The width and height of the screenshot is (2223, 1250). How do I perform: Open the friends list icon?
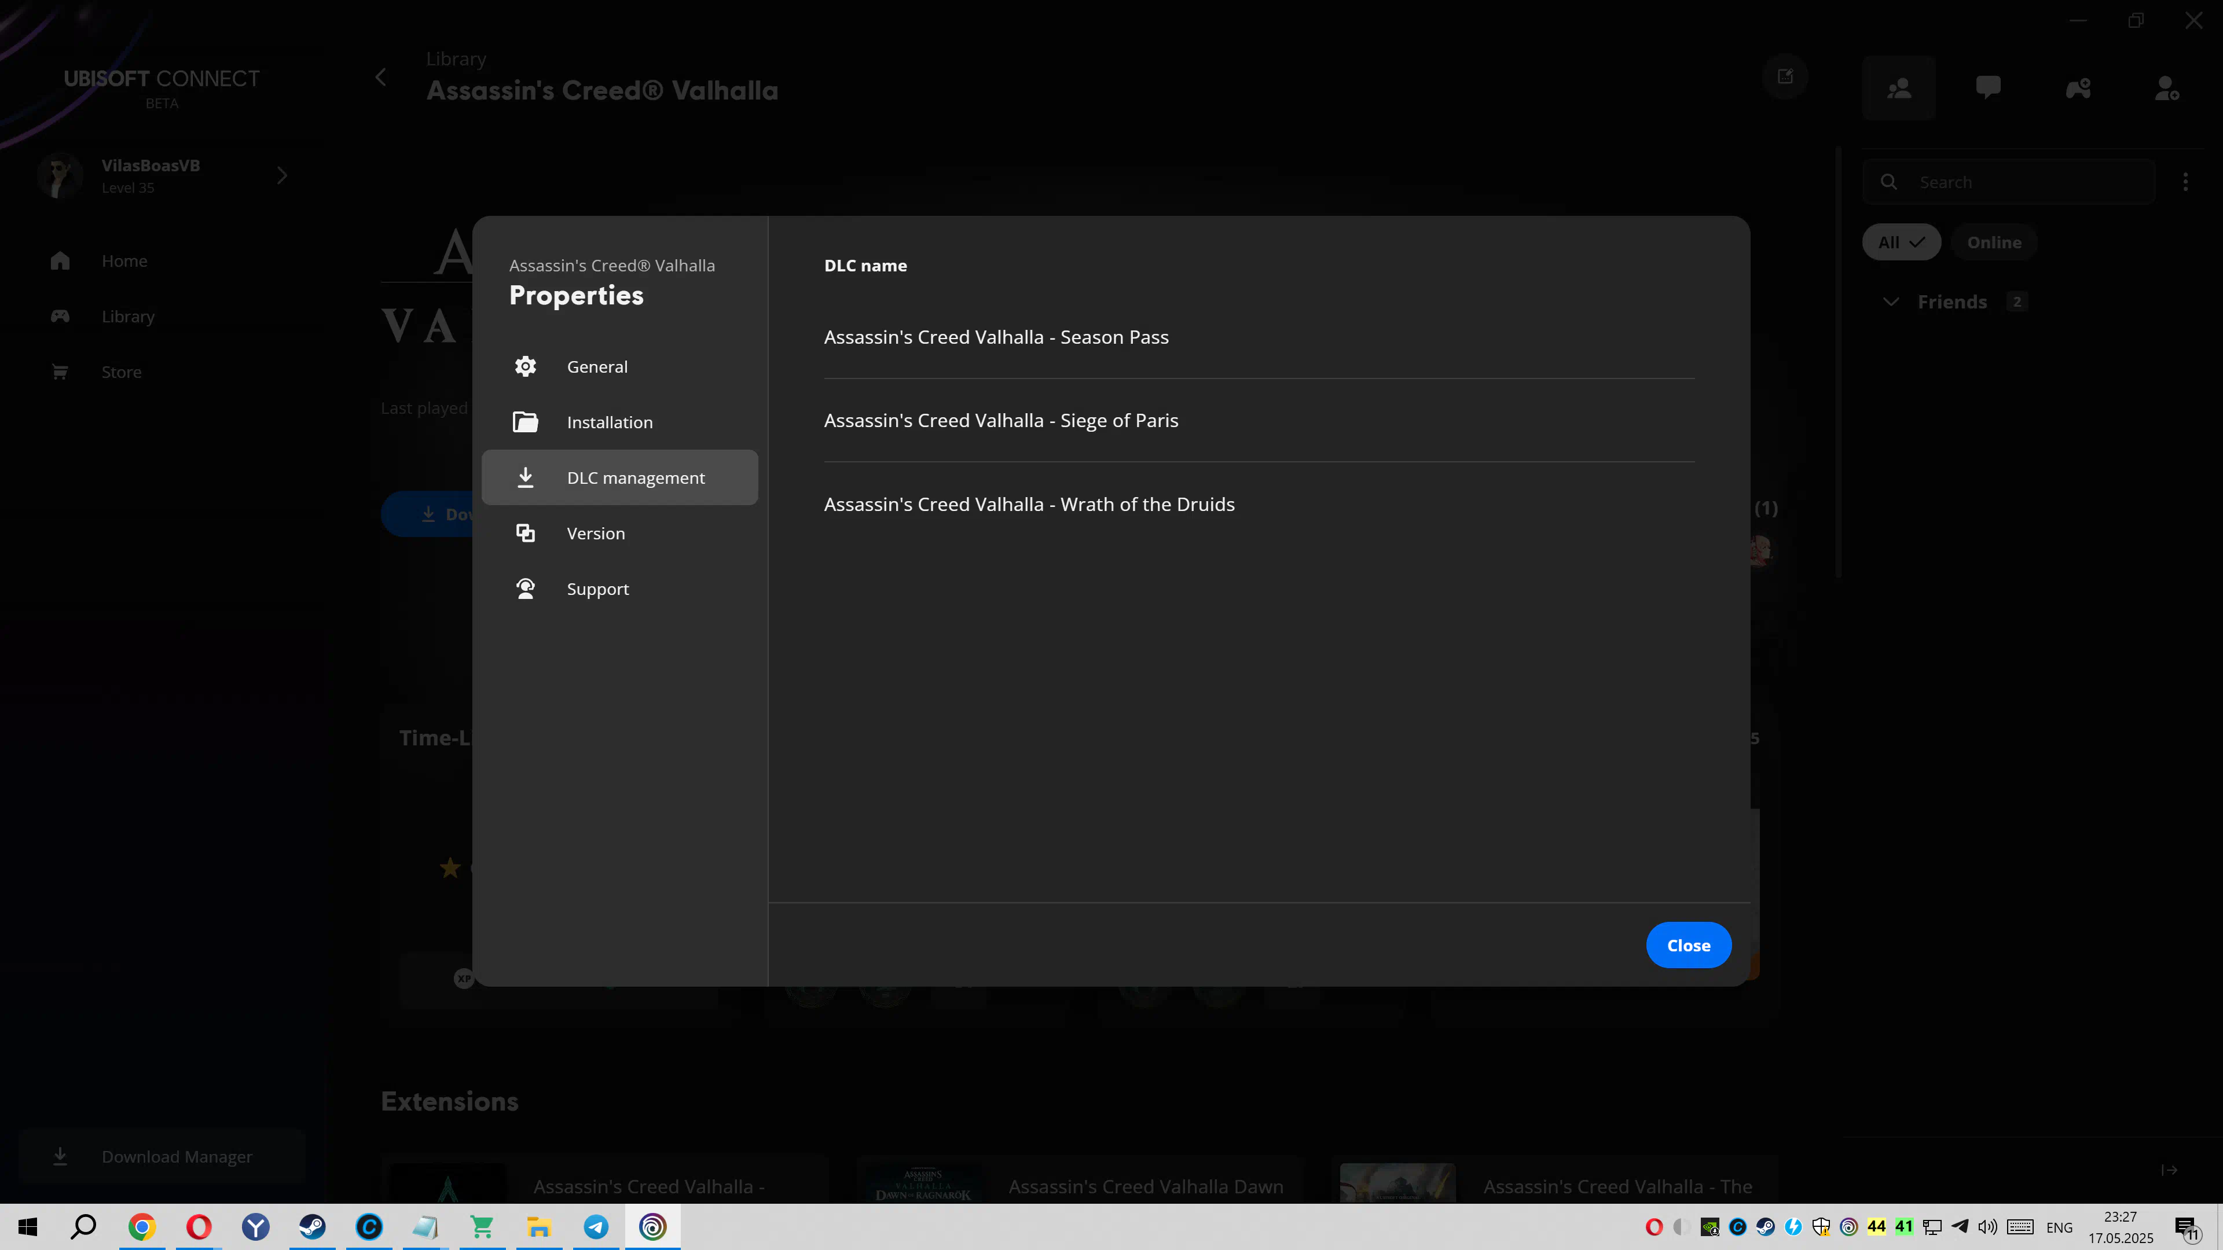point(1899,88)
